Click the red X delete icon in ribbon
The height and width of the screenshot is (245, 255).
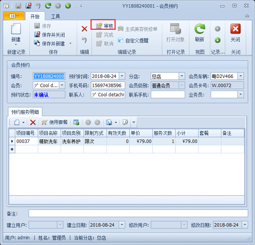(84, 29)
